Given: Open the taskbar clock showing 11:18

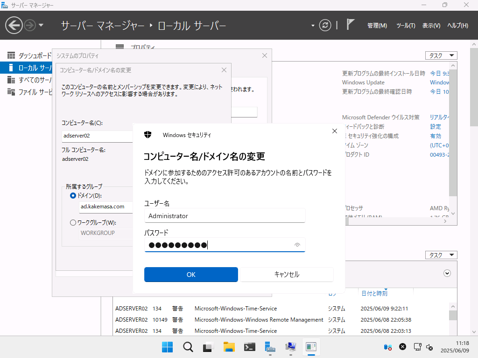Looking at the screenshot, I should (455, 347).
